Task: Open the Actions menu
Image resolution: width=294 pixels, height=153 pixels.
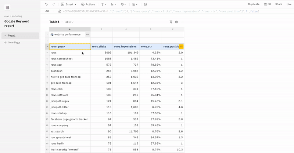Action: 88,4
